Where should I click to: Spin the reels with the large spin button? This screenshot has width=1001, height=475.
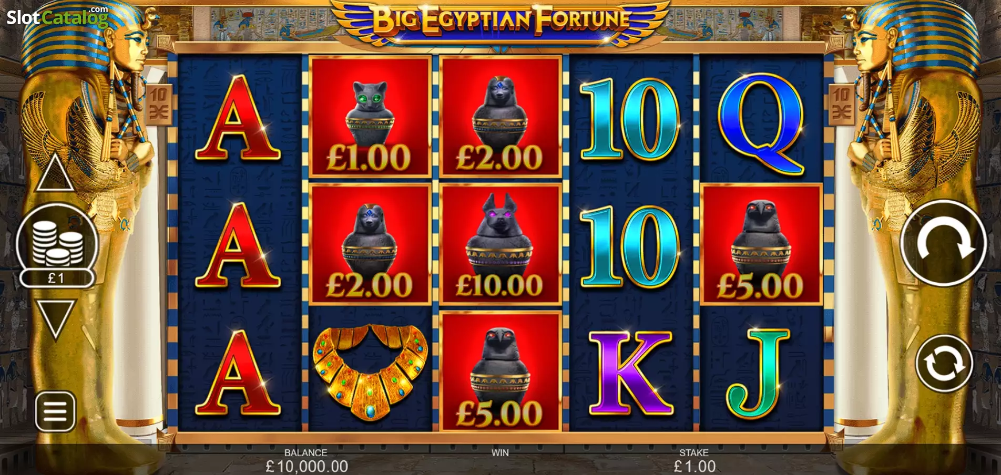tap(943, 243)
